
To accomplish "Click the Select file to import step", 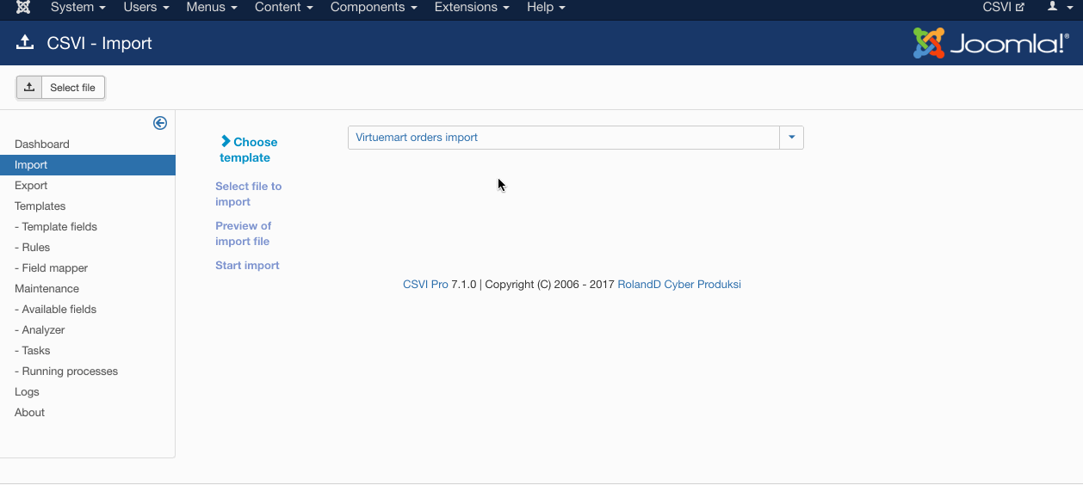I will pyautogui.click(x=249, y=193).
